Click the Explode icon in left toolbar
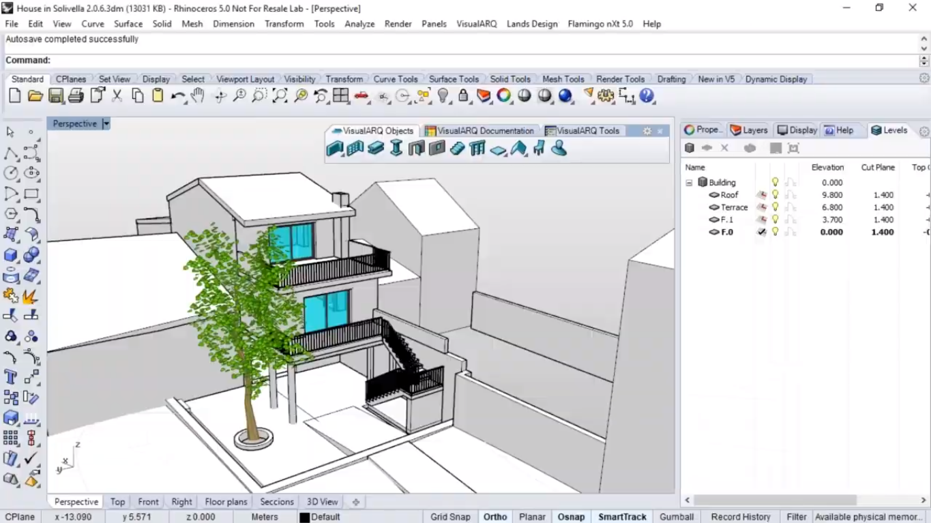 coord(31,295)
